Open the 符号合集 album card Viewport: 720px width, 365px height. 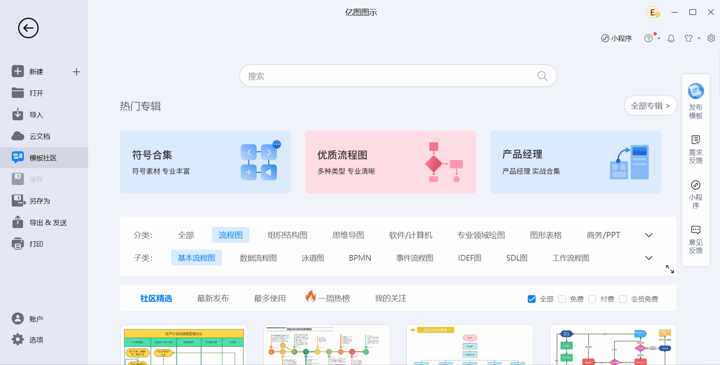[x=206, y=162]
